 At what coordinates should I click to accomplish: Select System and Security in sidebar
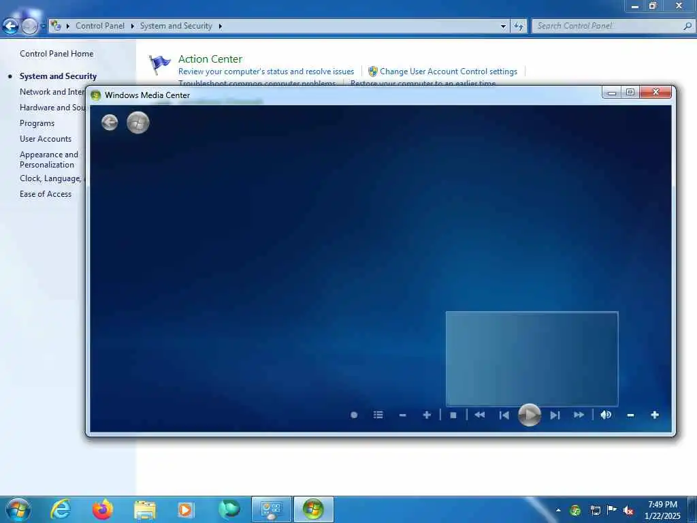(58, 76)
